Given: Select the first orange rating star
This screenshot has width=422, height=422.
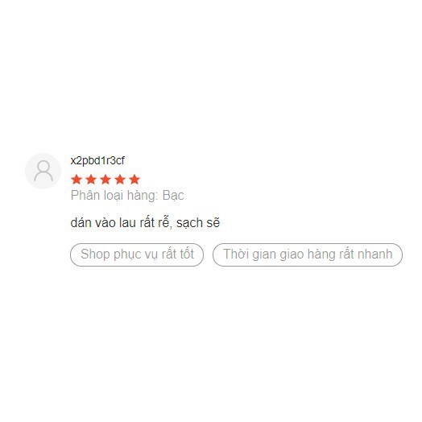Looking at the screenshot, I should click(x=77, y=180).
